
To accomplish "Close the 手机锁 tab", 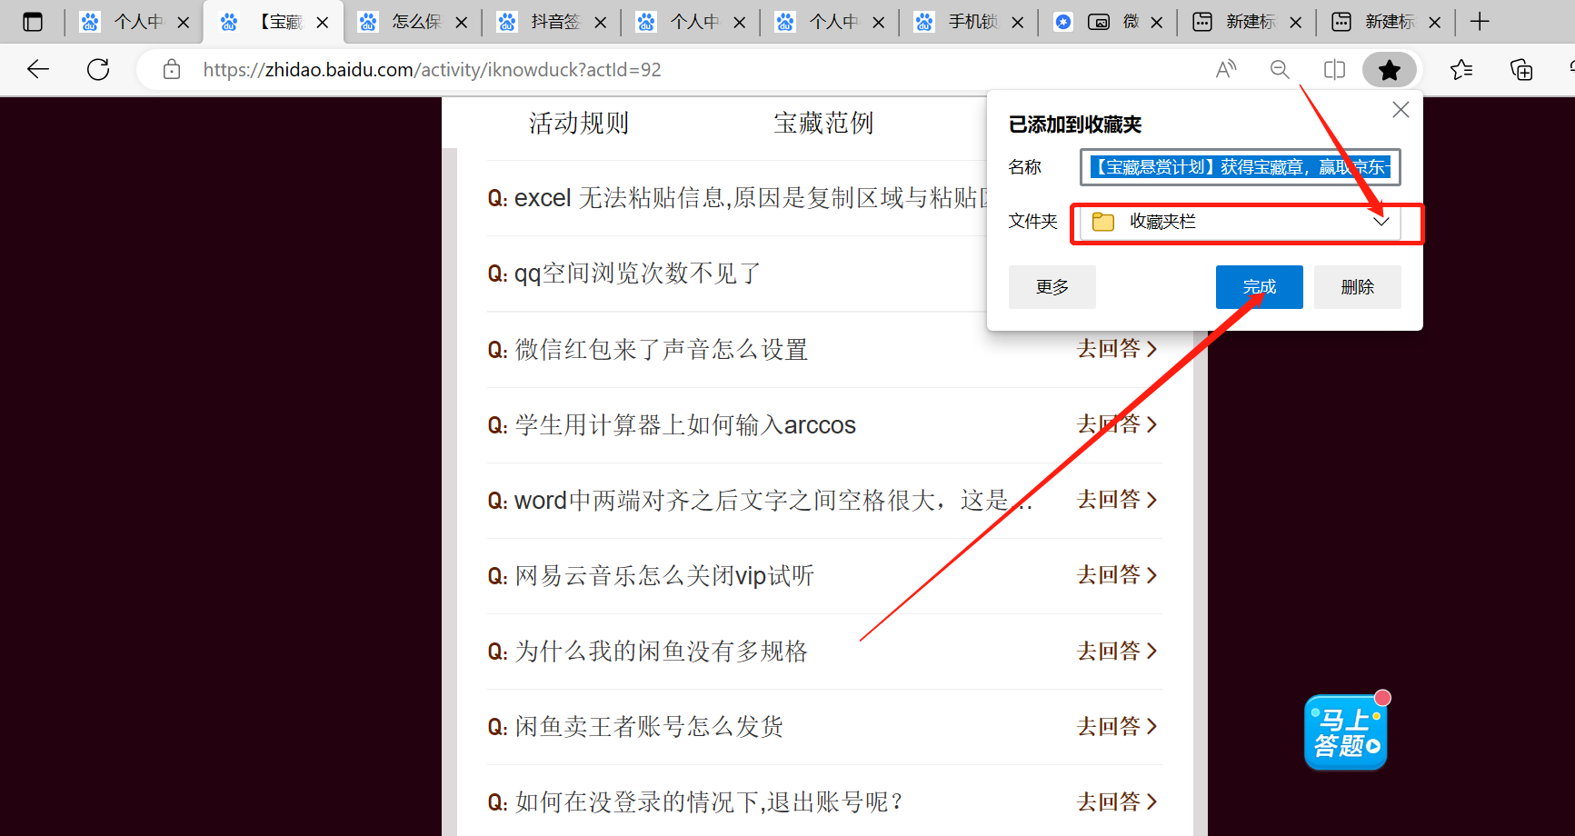I will click(1018, 23).
